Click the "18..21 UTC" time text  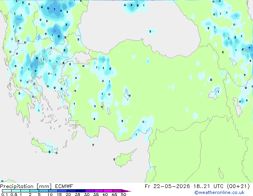tap(209, 186)
